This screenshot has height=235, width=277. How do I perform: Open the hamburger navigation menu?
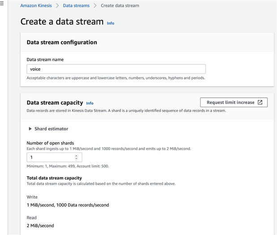pos(2,4)
